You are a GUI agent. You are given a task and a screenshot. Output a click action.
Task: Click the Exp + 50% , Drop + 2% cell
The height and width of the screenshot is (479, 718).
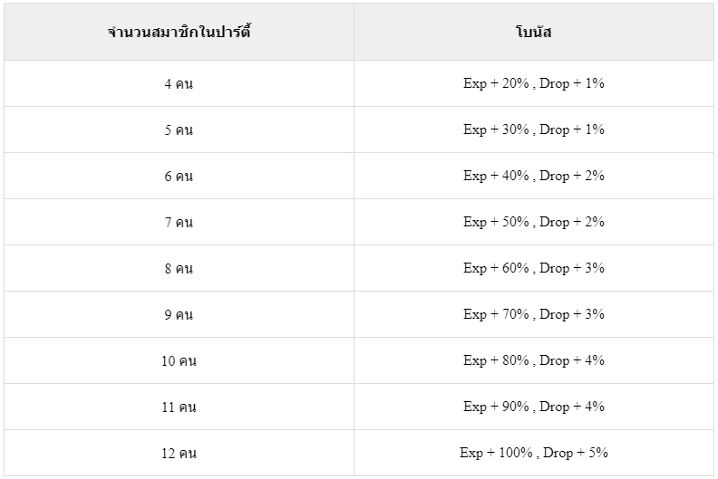(533, 223)
